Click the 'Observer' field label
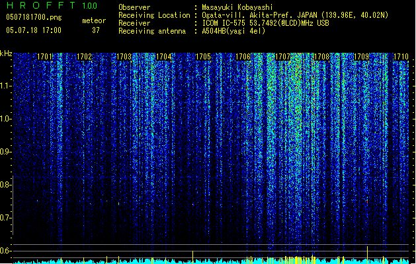 (134, 7)
